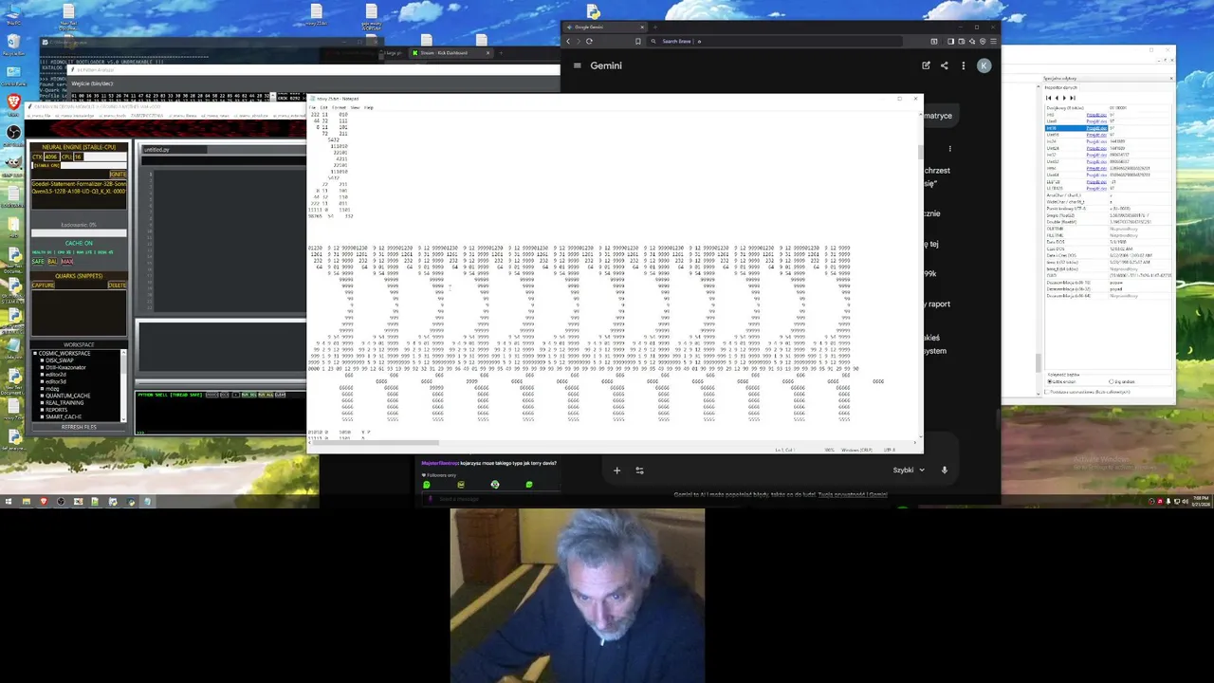The image size is (1214, 683).
Task: Click the Otik-Kwazonator workspace item
Action: coord(65,367)
